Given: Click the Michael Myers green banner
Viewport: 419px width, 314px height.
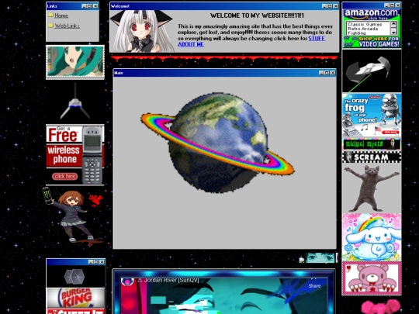Looking at the screenshot, I should (x=372, y=144).
